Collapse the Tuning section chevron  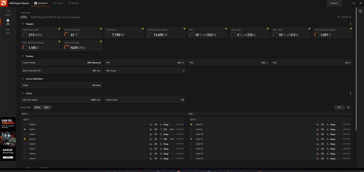coord(23,56)
